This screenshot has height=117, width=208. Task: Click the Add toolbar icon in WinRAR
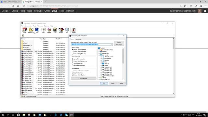pyautogui.click(x=25, y=30)
